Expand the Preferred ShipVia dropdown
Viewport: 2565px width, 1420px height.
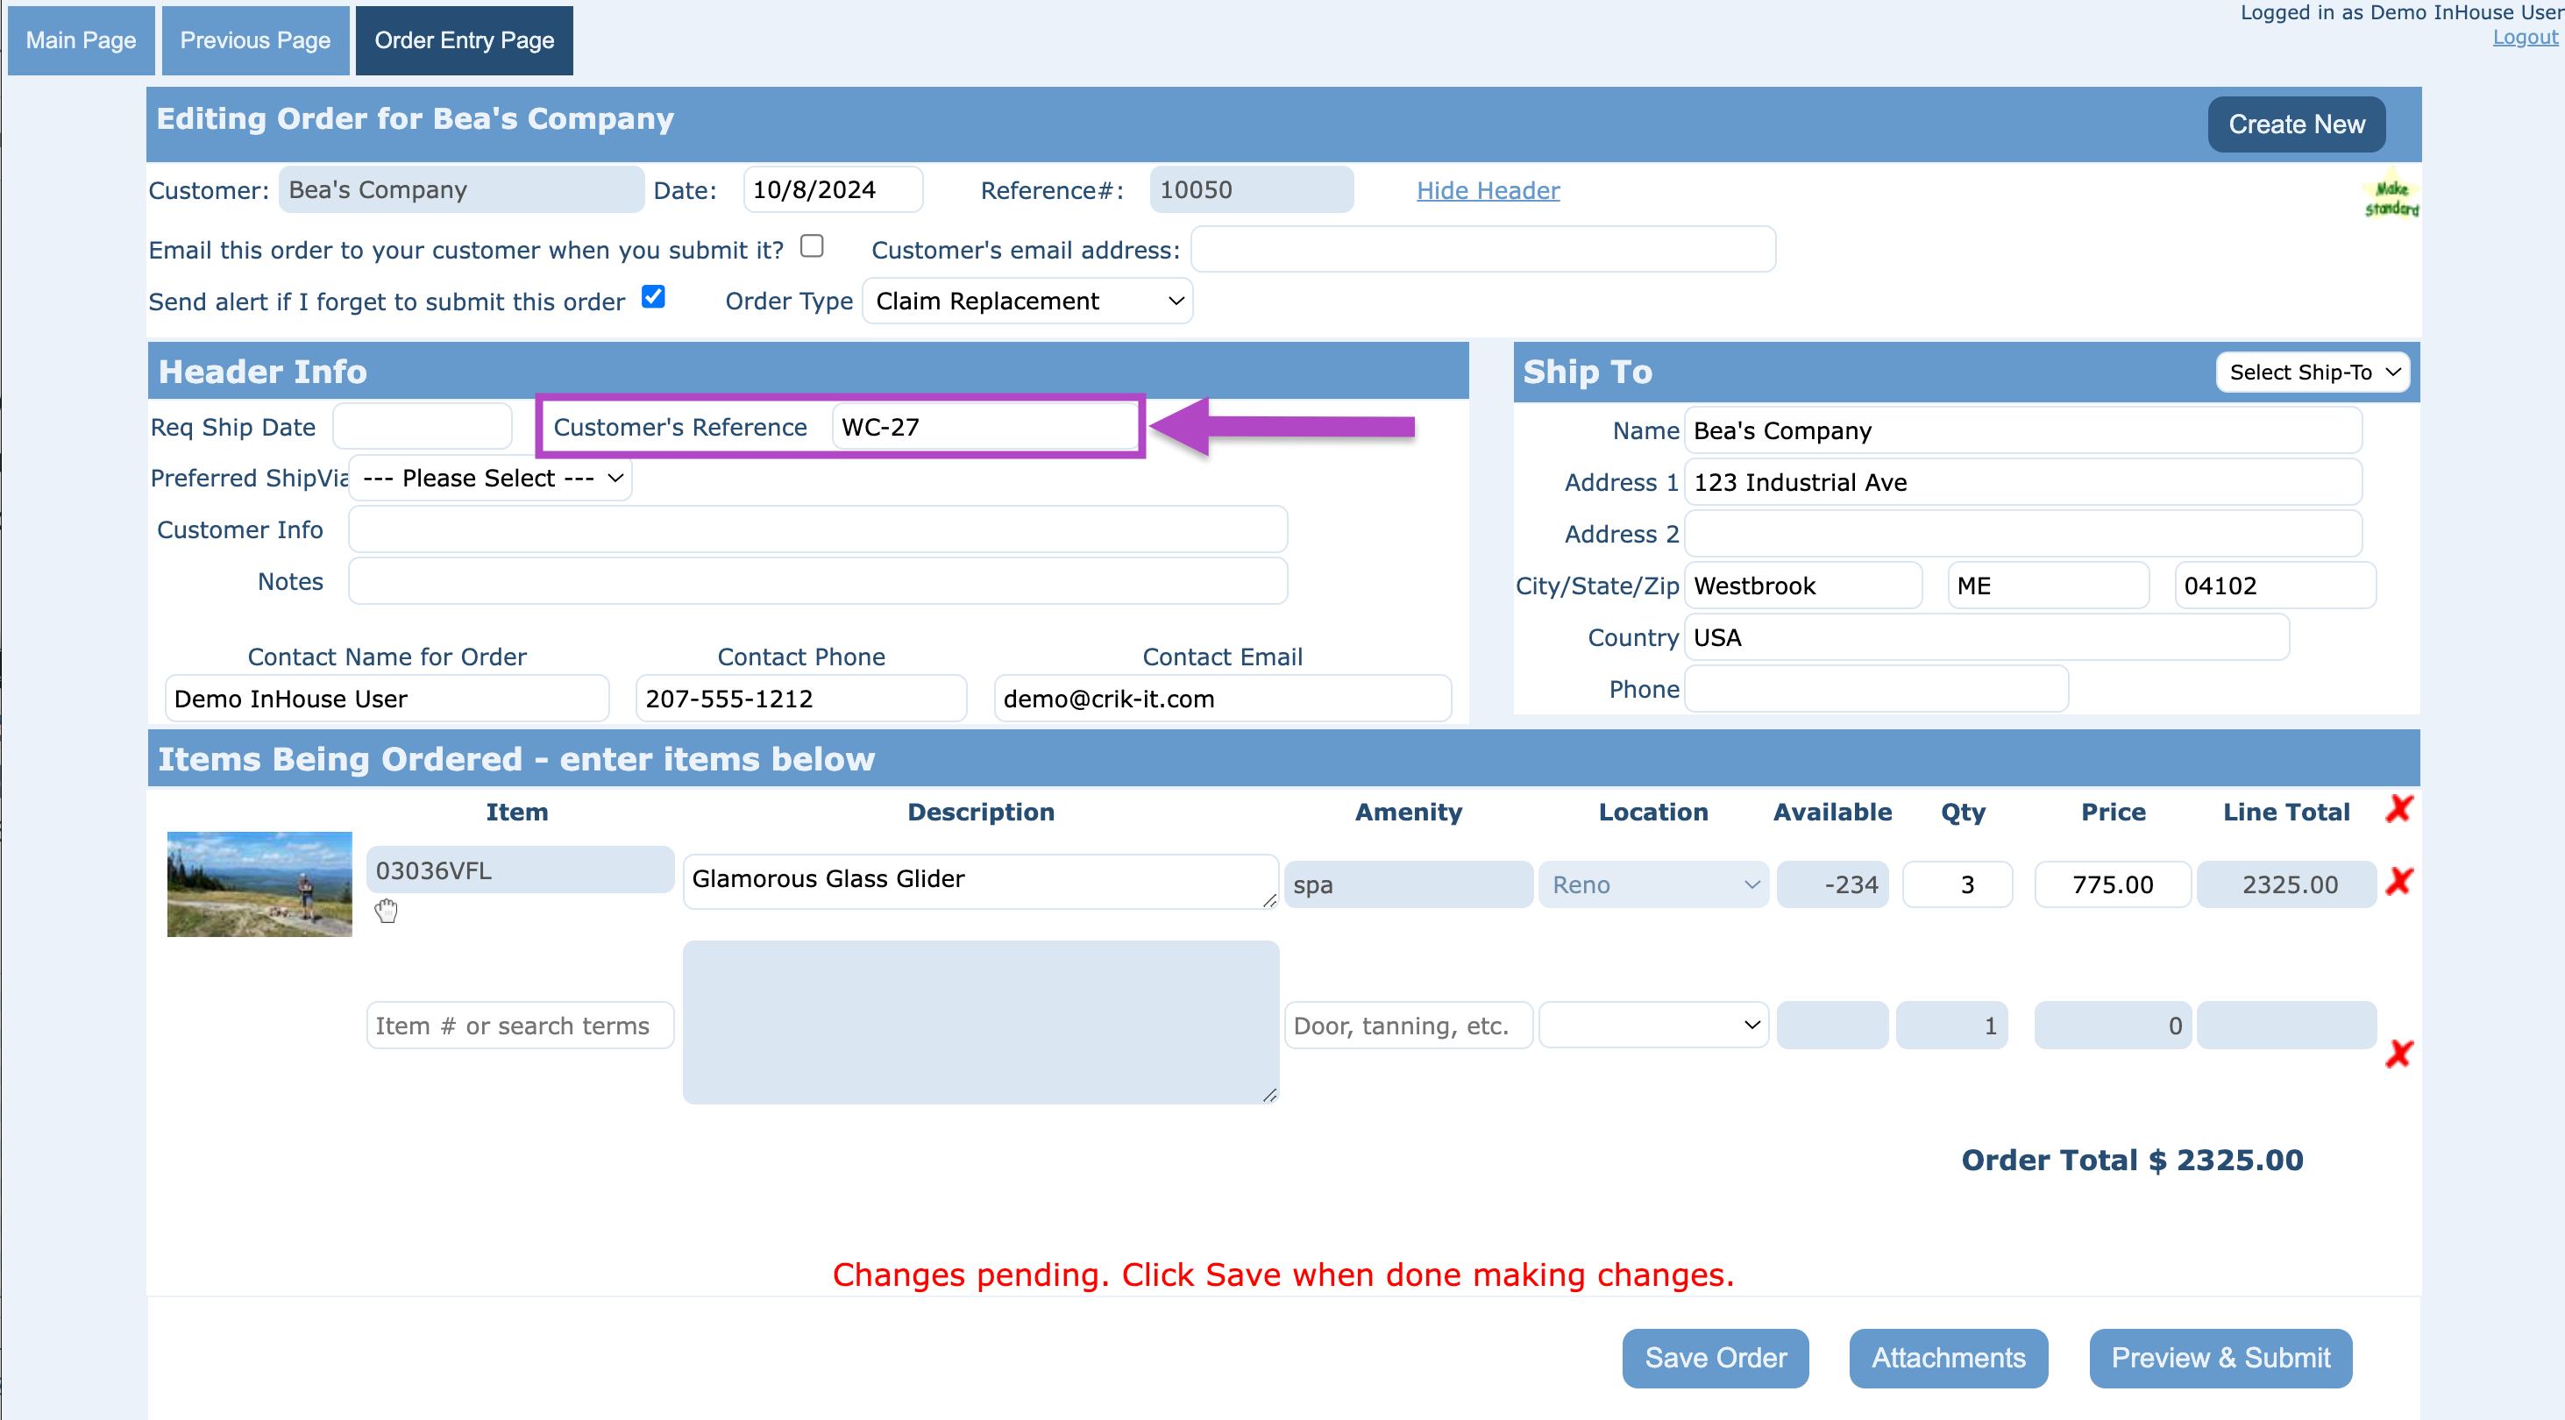coord(491,479)
